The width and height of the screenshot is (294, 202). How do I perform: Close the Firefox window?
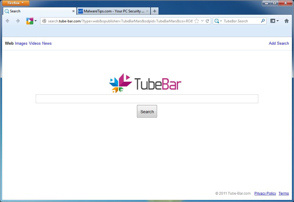pos(285,3)
